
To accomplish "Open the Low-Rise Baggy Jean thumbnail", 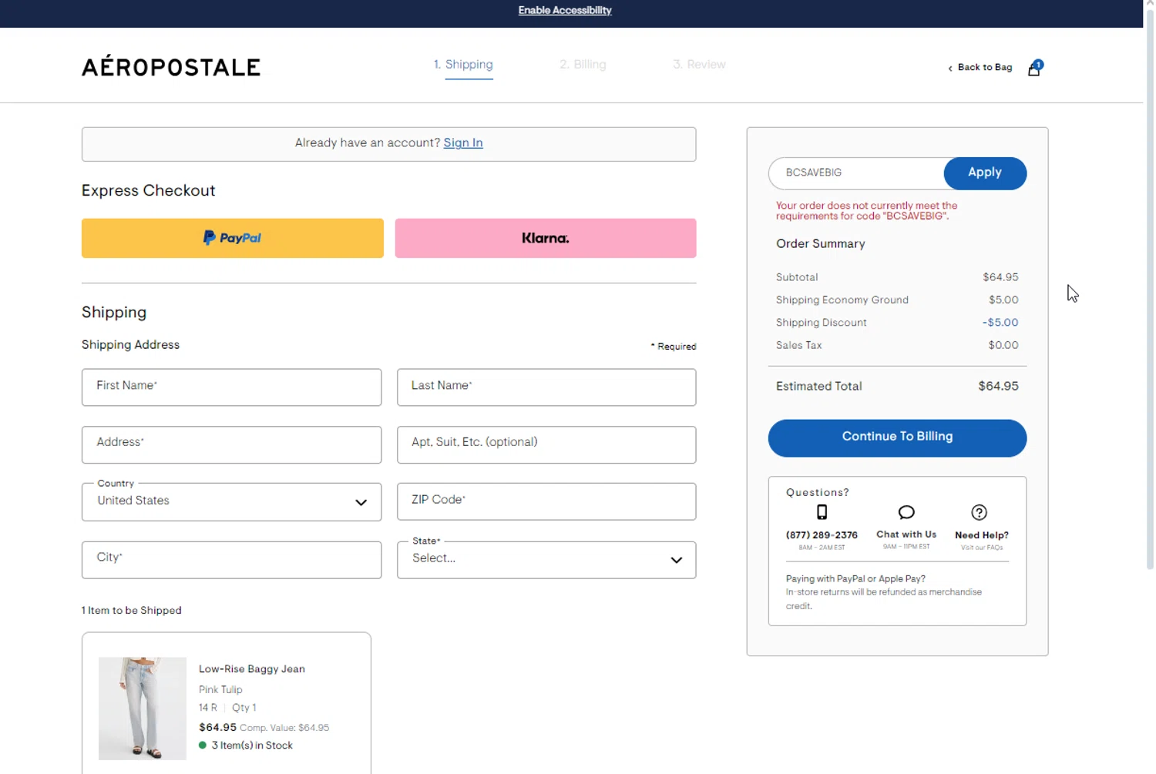I will coord(143,708).
